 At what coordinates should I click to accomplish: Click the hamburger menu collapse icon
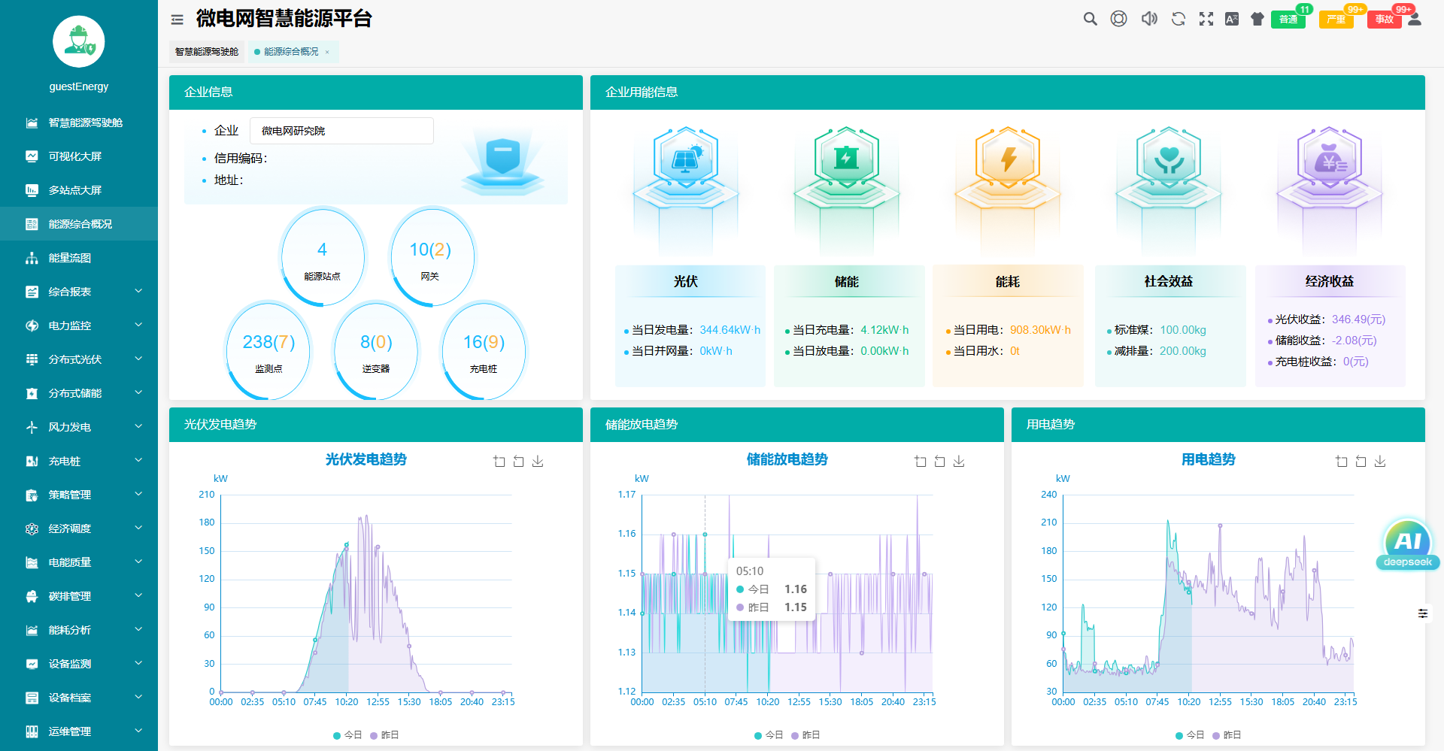pos(177,20)
